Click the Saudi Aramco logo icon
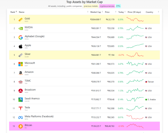The height and width of the screenshot is (133, 168). (20, 100)
